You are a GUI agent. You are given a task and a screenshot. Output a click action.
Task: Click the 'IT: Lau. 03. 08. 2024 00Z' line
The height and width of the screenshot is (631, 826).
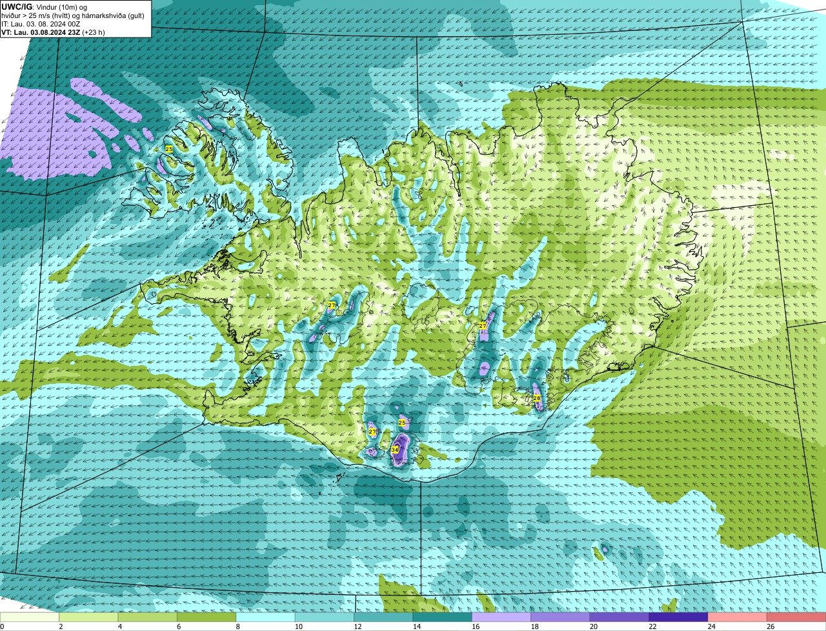tap(41, 24)
